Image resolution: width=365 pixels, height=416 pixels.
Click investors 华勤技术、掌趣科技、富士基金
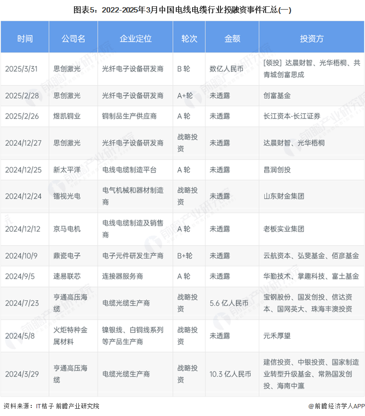[x=311, y=276]
